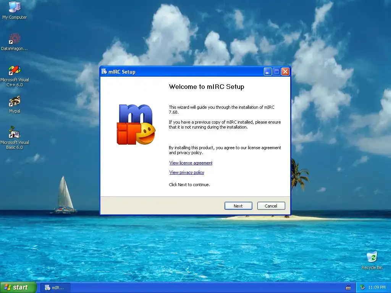Select the mIRC Setup taskbar button
The width and height of the screenshot is (391, 293).
tap(55, 288)
